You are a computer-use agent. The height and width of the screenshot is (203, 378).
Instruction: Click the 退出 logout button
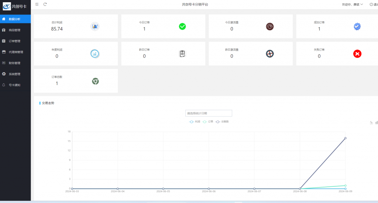(x=374, y=4)
